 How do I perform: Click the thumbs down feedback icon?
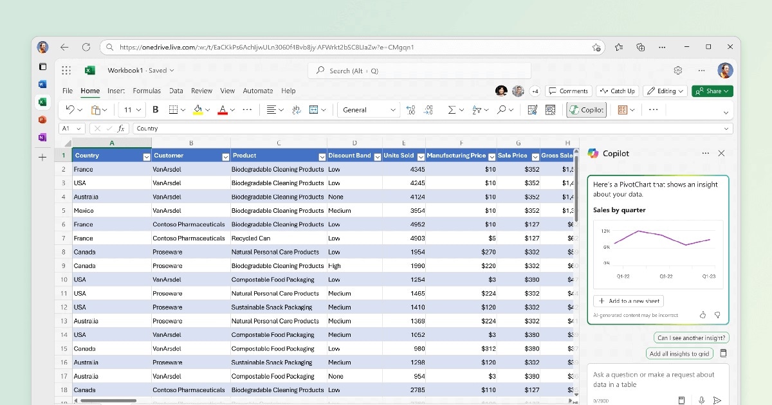pyautogui.click(x=717, y=315)
